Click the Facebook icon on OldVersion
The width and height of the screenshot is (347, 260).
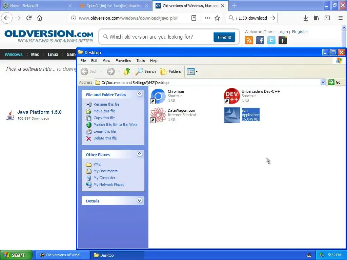260,41
